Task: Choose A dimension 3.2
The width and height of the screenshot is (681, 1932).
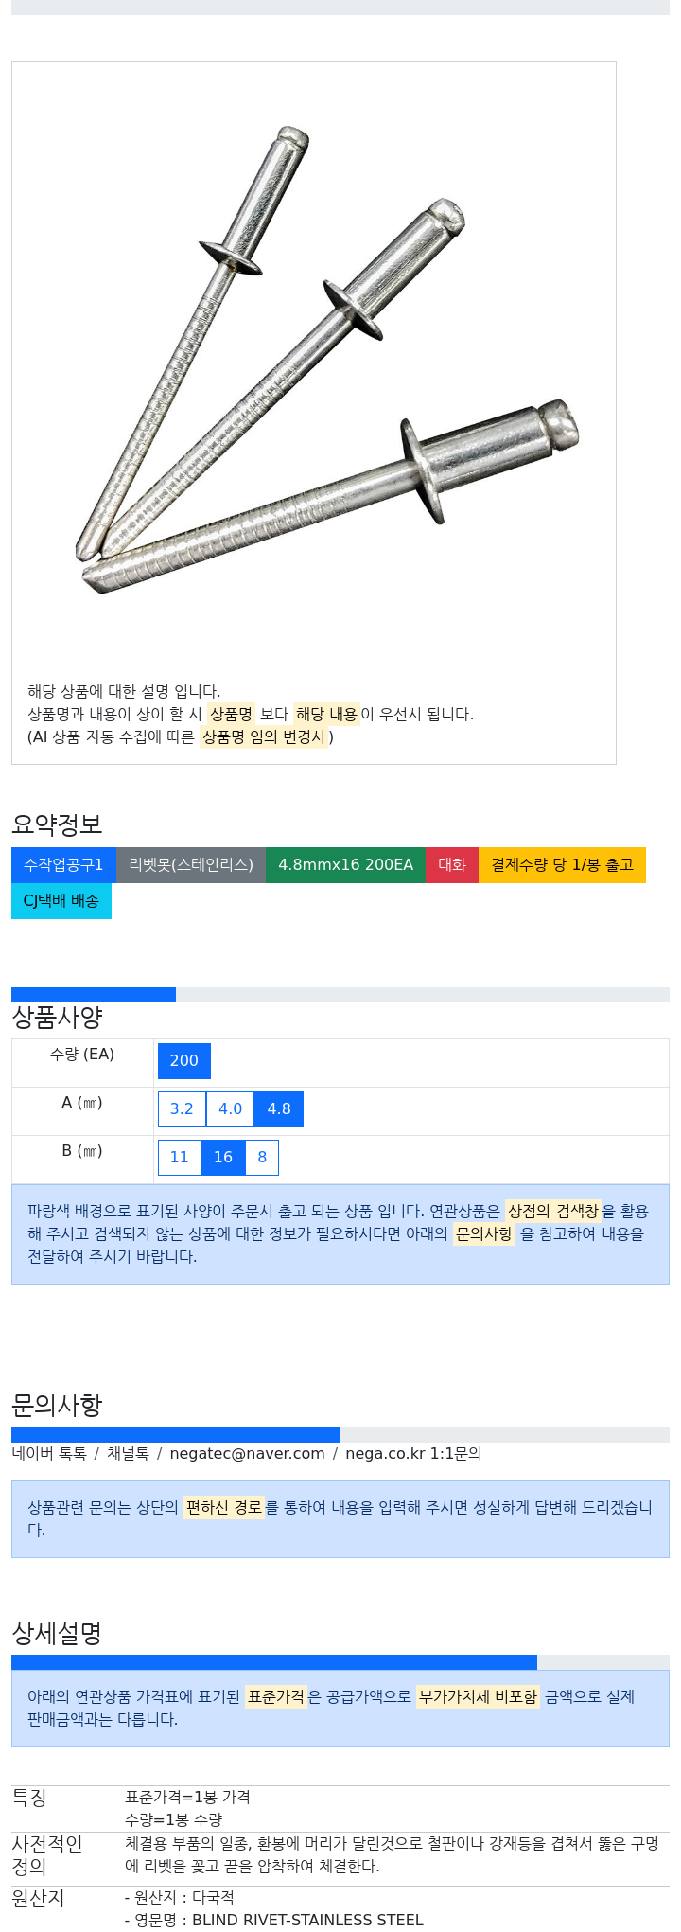Action: coord(182,1109)
